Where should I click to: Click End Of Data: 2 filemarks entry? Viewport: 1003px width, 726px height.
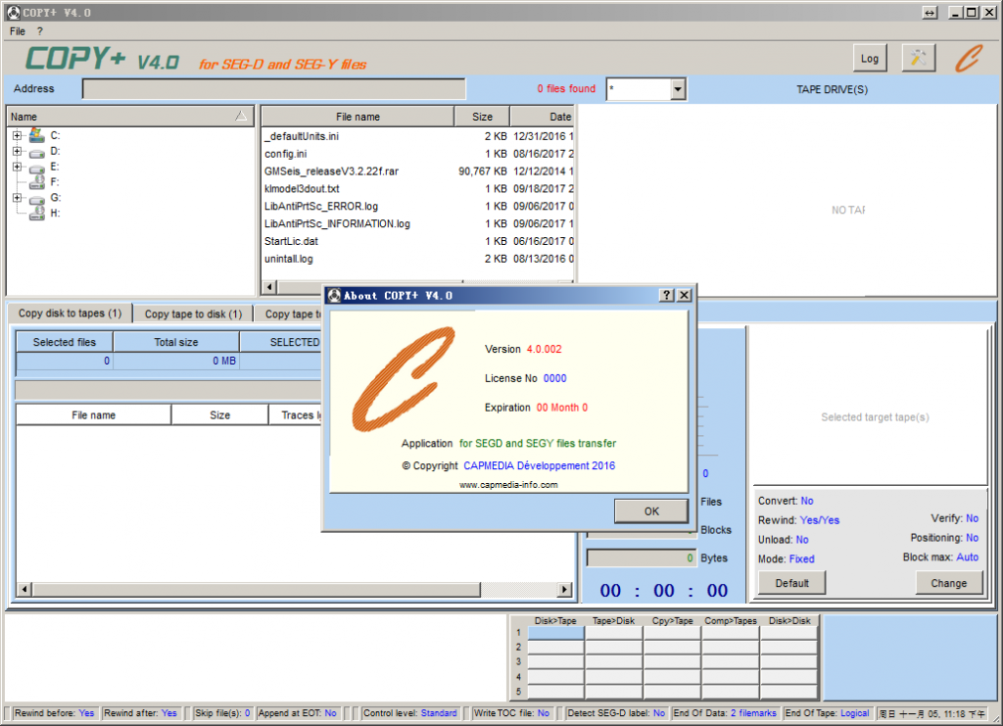tap(725, 713)
